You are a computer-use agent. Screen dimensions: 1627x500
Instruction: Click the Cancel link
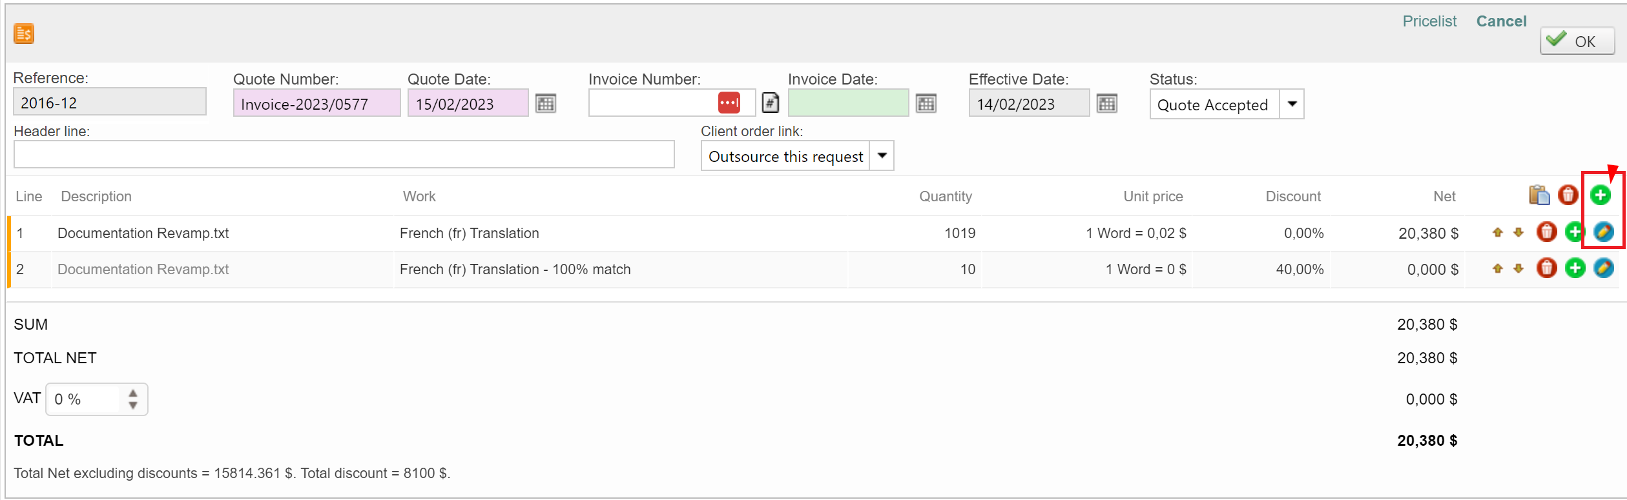[x=1501, y=21]
